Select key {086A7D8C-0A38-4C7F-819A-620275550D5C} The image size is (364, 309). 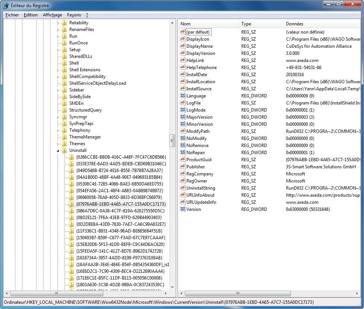point(120,211)
